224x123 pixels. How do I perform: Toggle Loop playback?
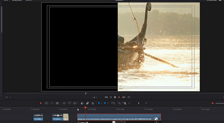[129, 97]
